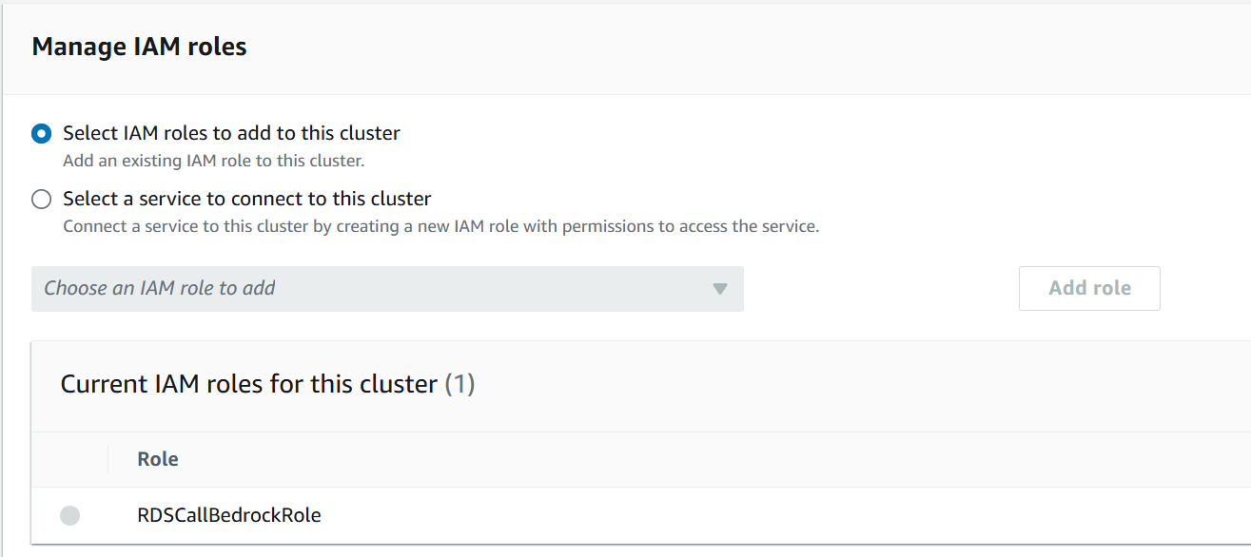The image size is (1251, 557).
Task: Click the RDSCallBedrockRole role name
Action: point(229,515)
